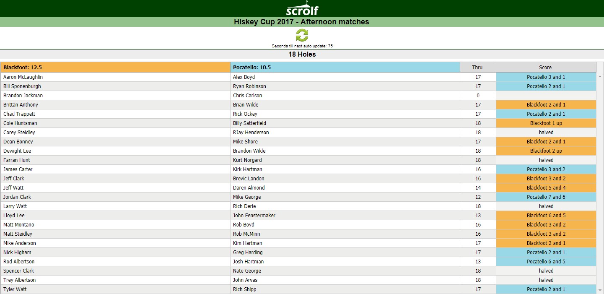The image size is (604, 294).
Task: Click the scrollbar down arrow
Action: click(x=600, y=289)
